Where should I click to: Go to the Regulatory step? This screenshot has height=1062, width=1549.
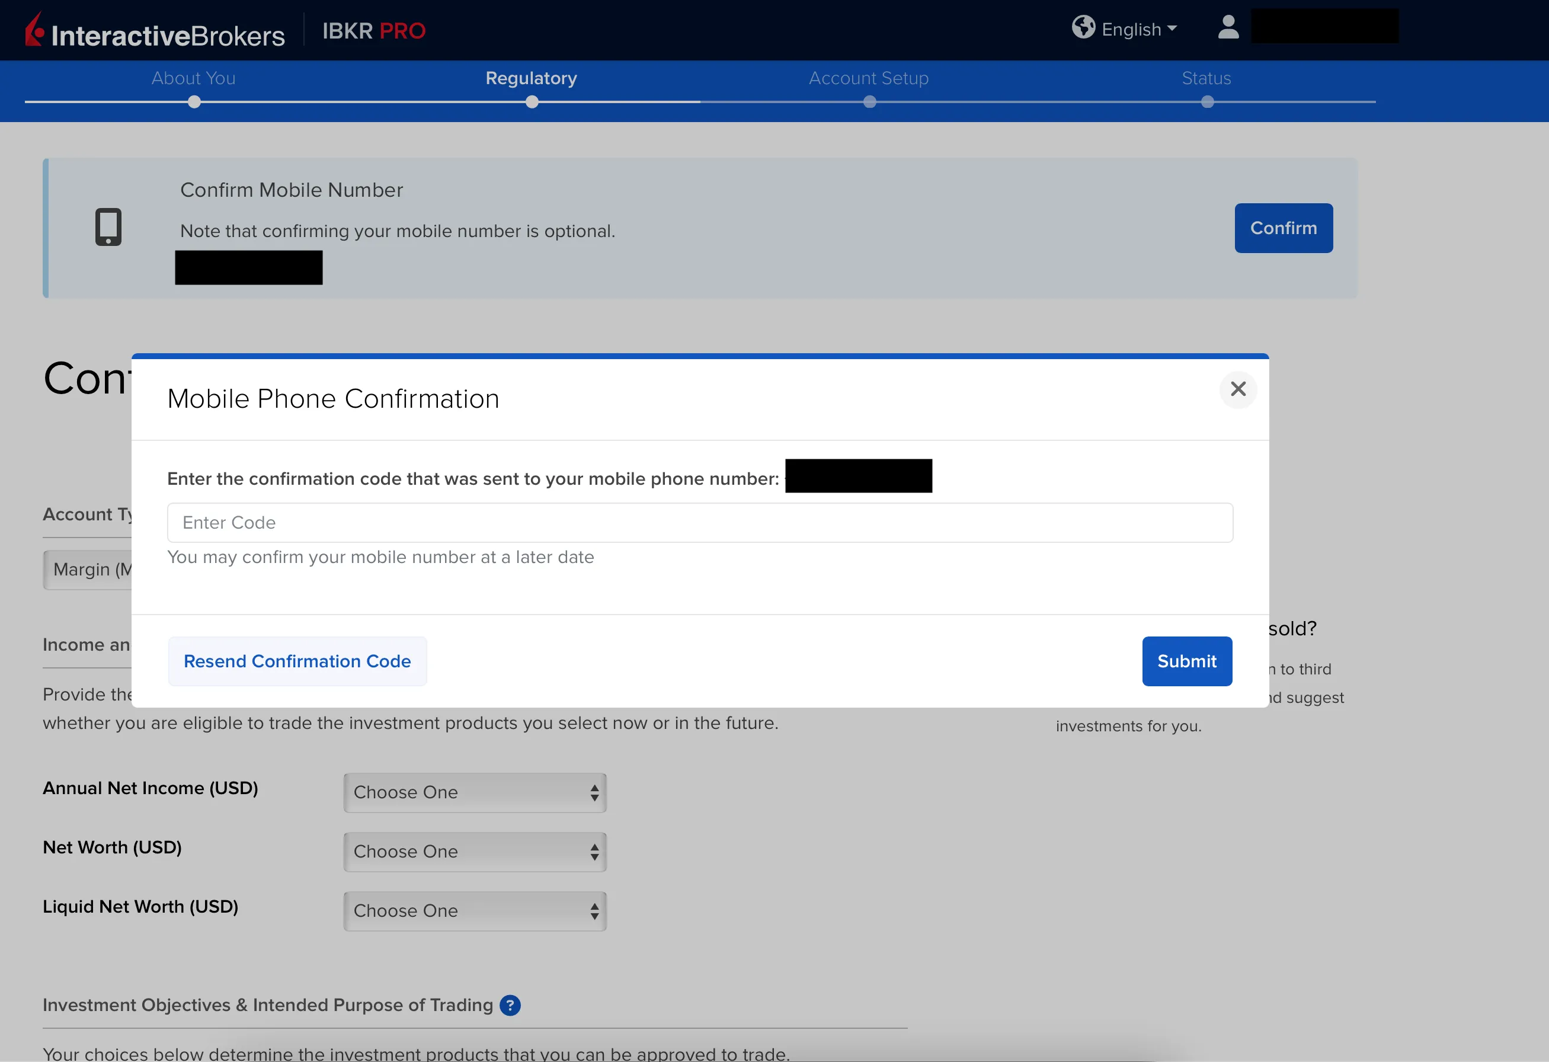click(531, 78)
